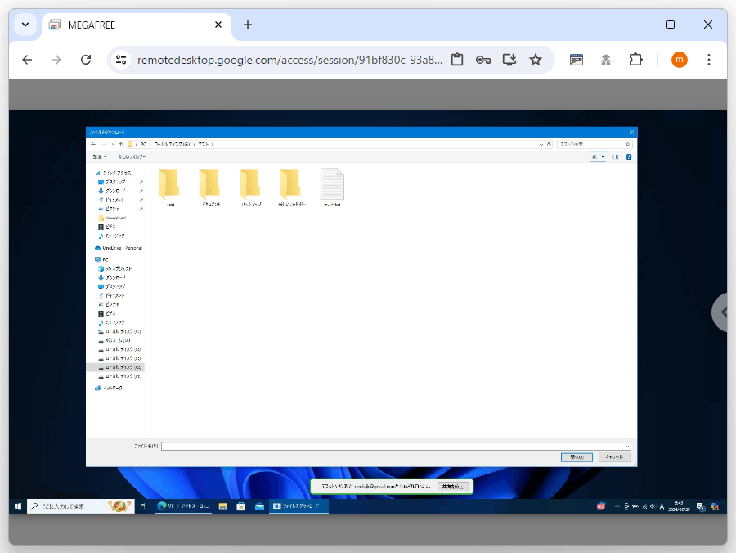Open the password key icon
This screenshot has width=736, height=553.
click(x=483, y=60)
